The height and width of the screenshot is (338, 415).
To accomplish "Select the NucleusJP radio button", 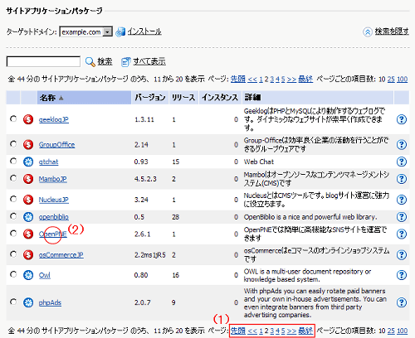I will pos(13,199).
